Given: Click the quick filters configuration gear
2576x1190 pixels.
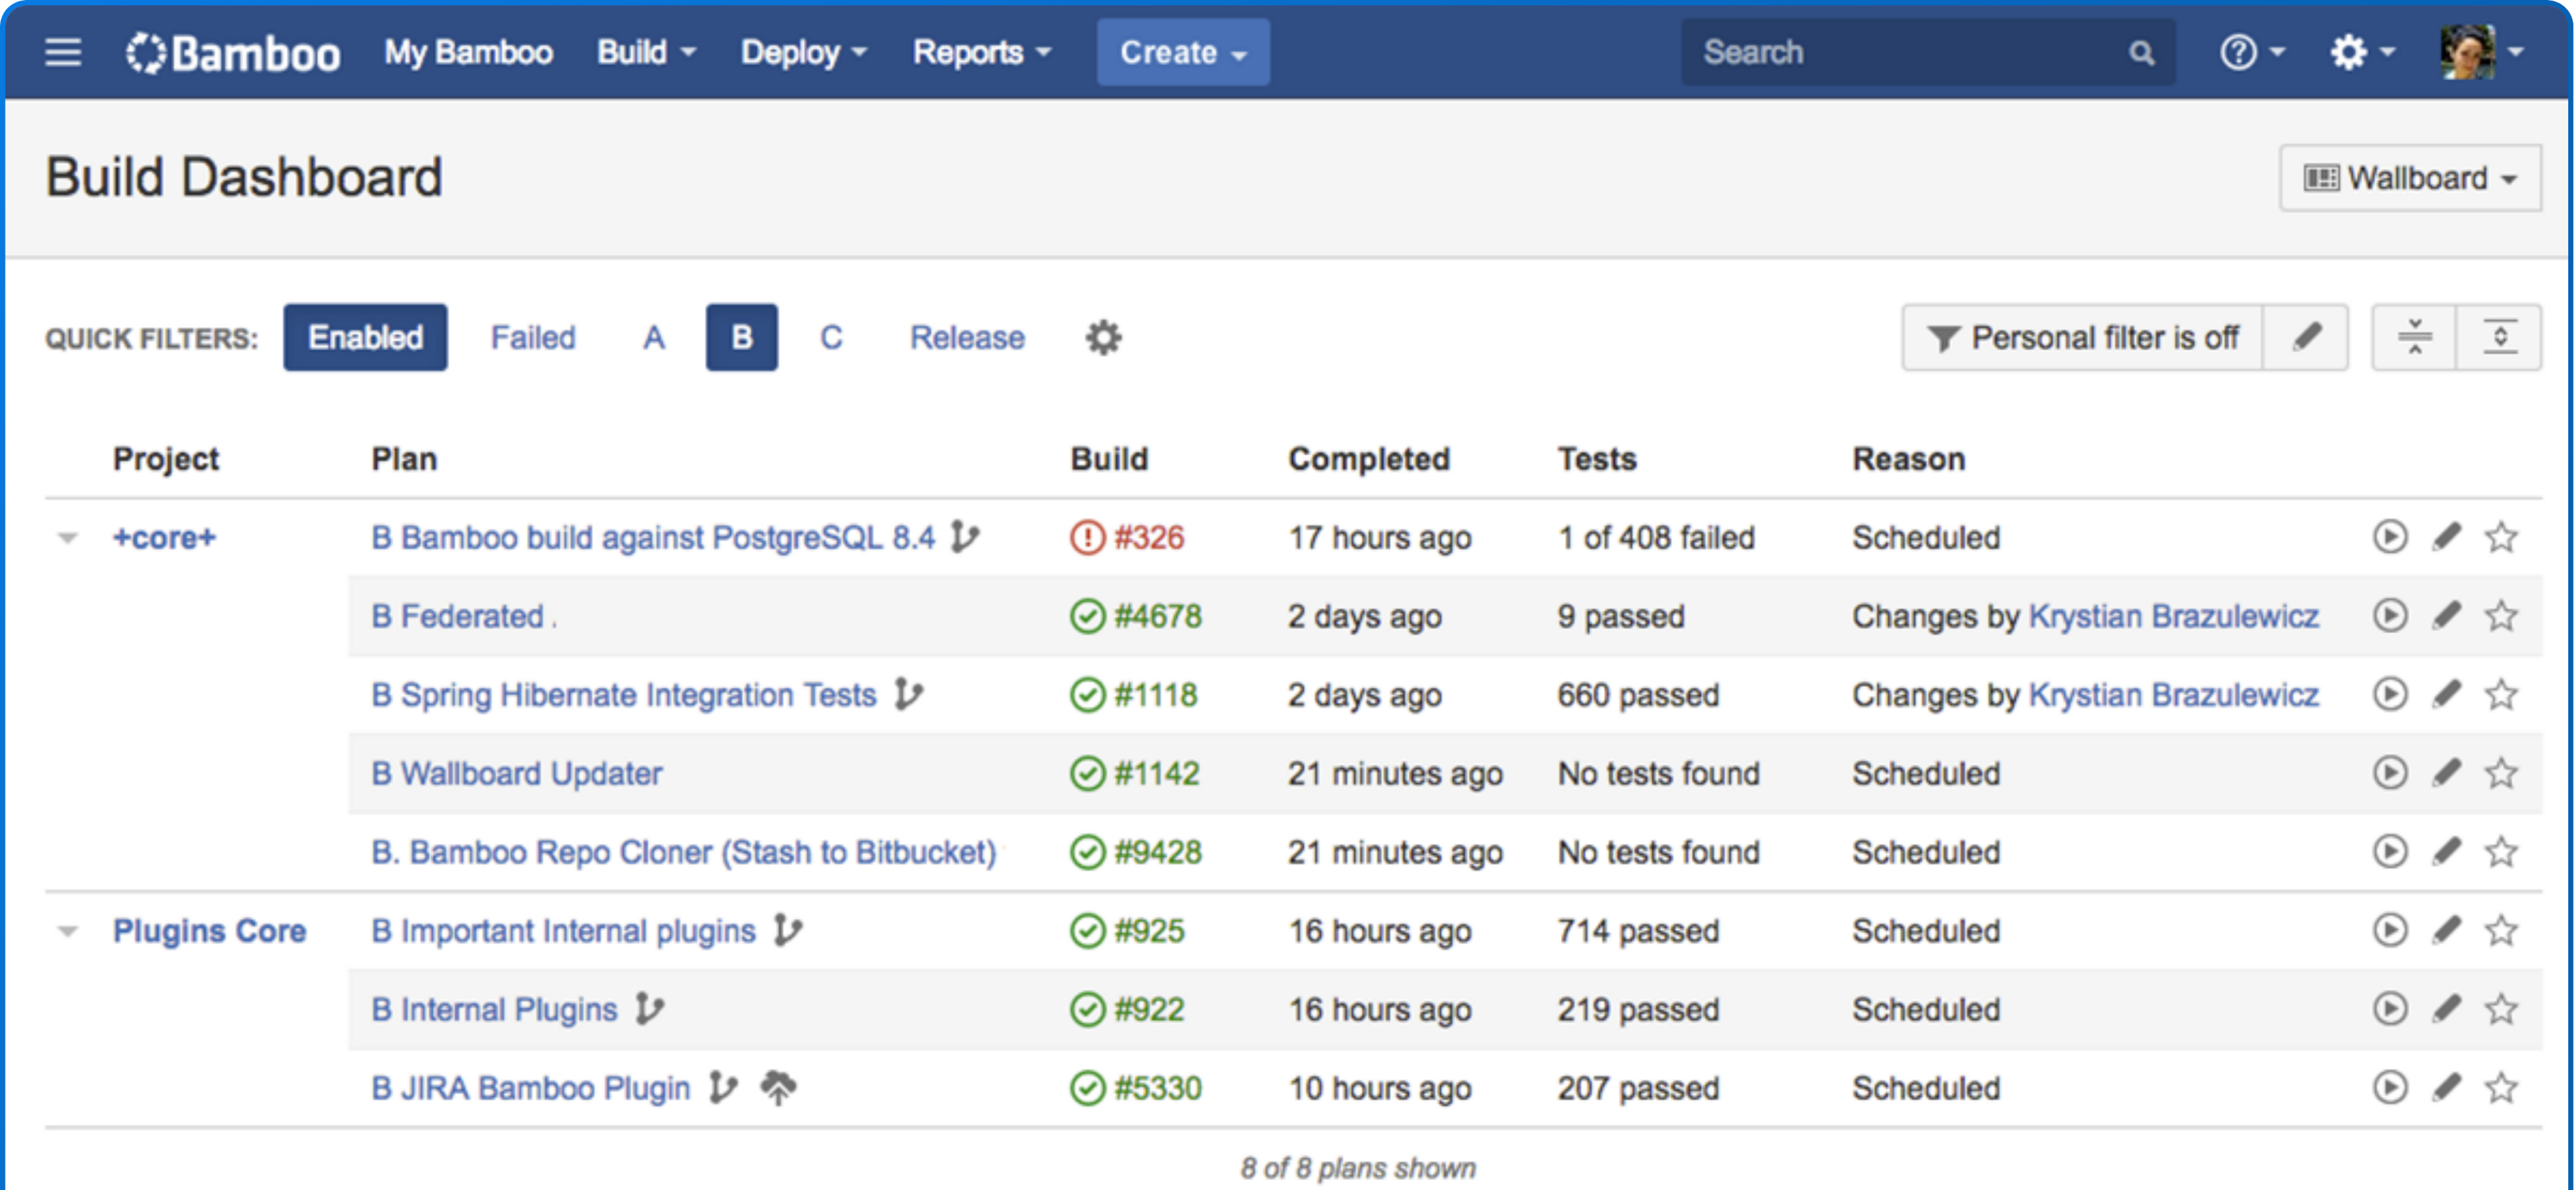Looking at the screenshot, I should [x=1103, y=338].
